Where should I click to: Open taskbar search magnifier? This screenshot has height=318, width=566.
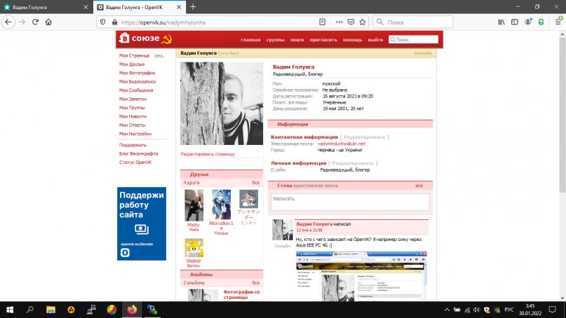[30, 310]
